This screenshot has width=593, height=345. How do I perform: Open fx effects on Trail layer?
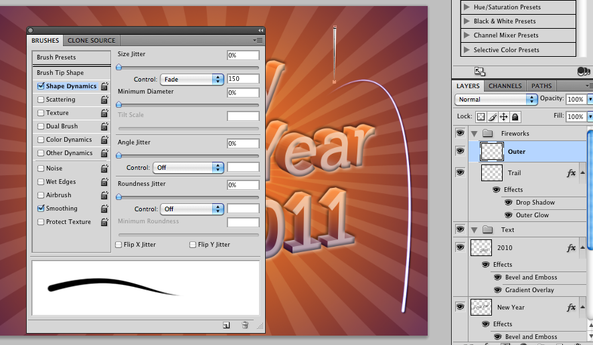pos(571,173)
